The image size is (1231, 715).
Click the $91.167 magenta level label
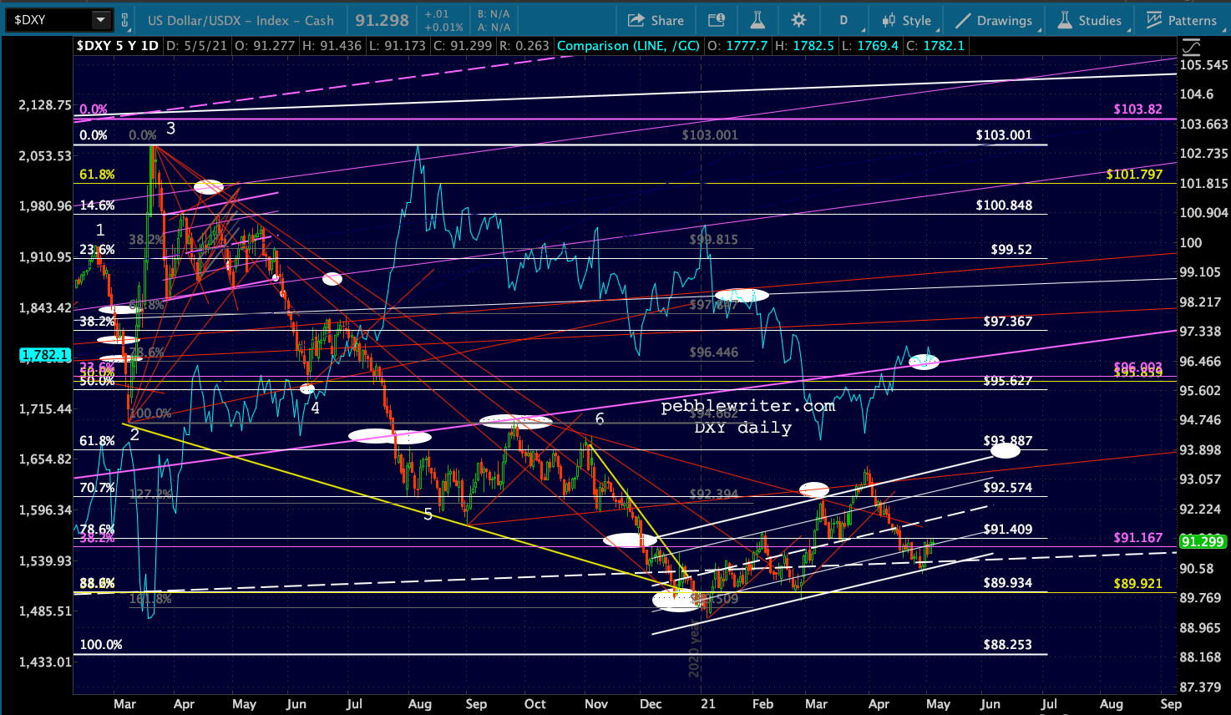click(x=1138, y=538)
